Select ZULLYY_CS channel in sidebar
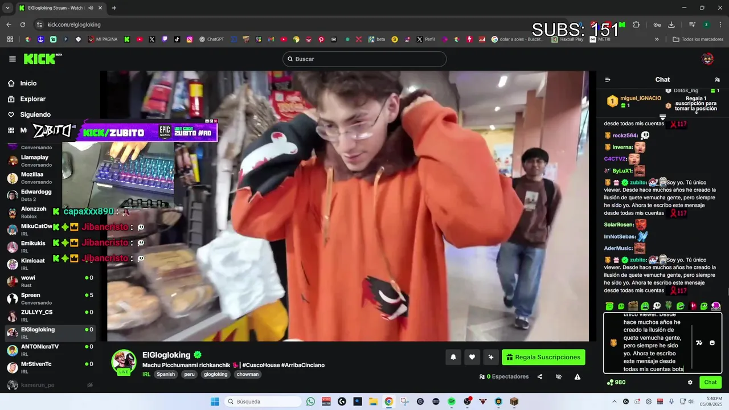This screenshot has height=410, width=729. 50,315
